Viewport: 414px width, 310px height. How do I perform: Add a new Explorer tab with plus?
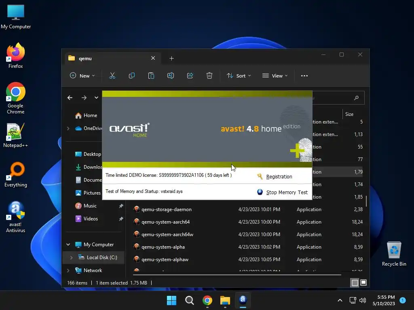[x=171, y=58]
